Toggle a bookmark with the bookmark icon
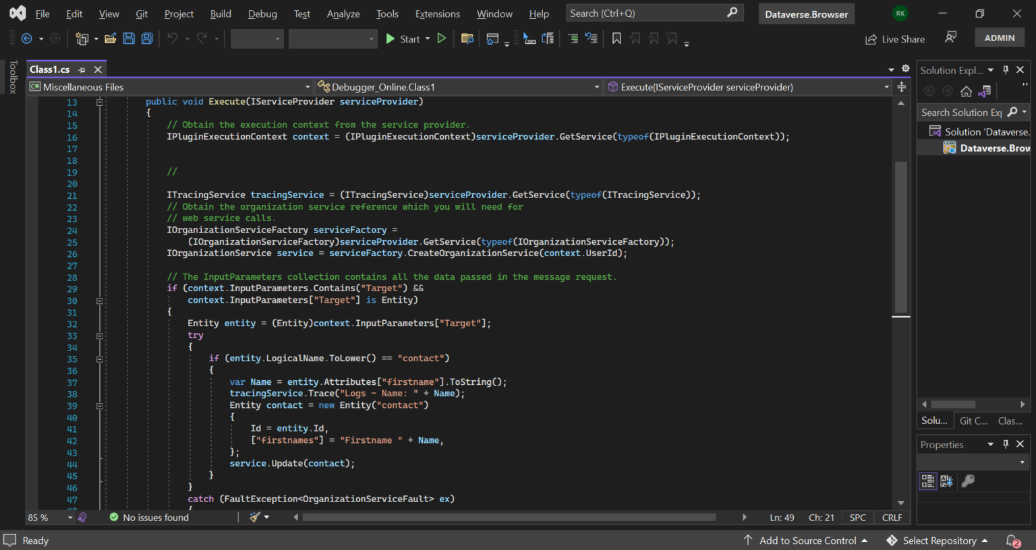 click(616, 38)
